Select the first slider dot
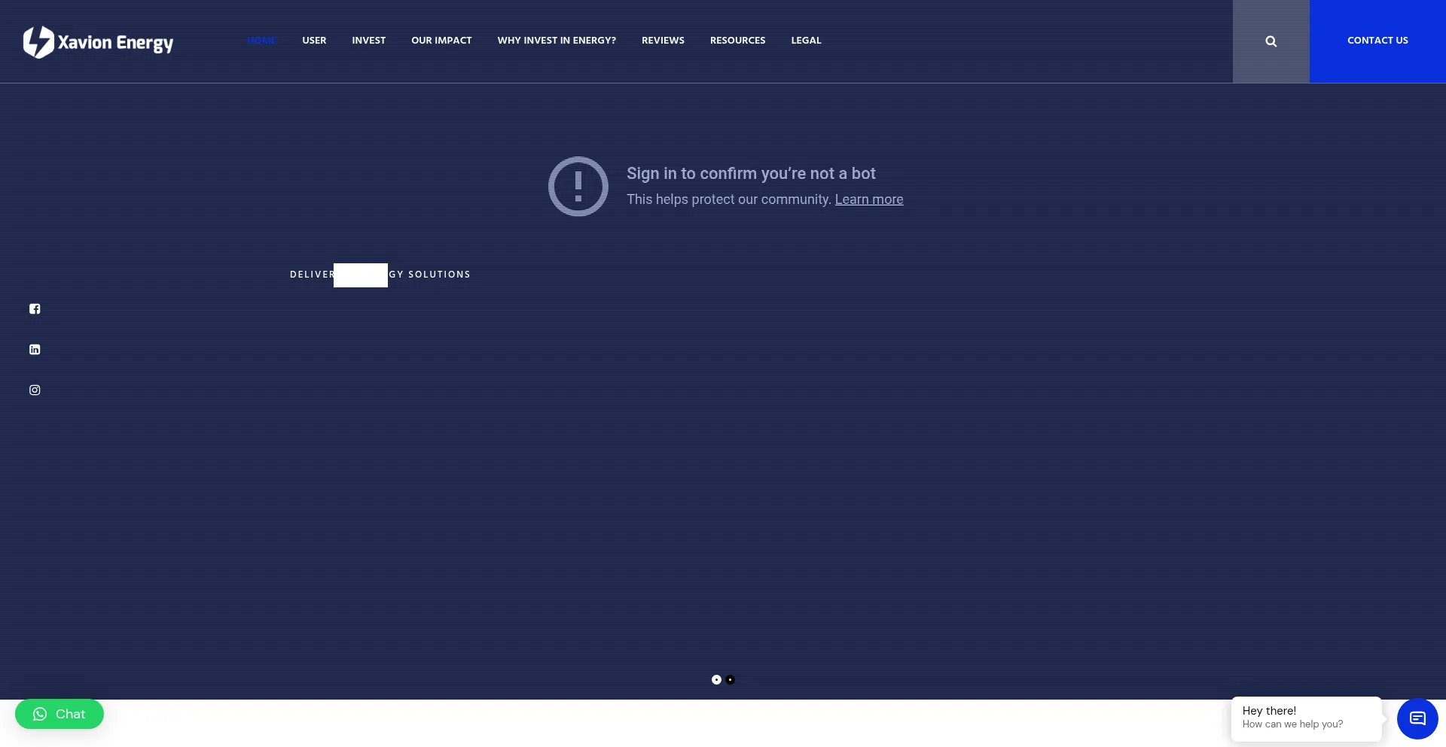The image size is (1446, 747). click(716, 680)
